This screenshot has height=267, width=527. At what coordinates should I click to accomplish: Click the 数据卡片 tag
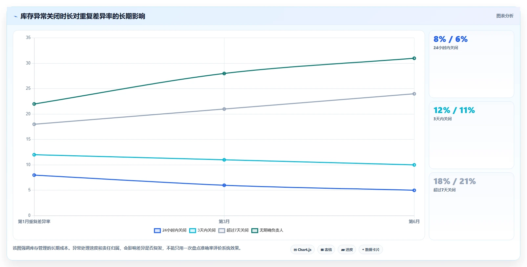click(371, 250)
